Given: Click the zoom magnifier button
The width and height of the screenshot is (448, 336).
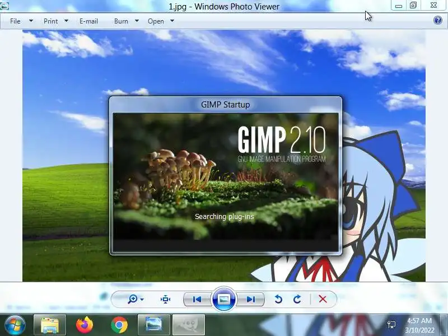Looking at the screenshot, I should [133, 299].
